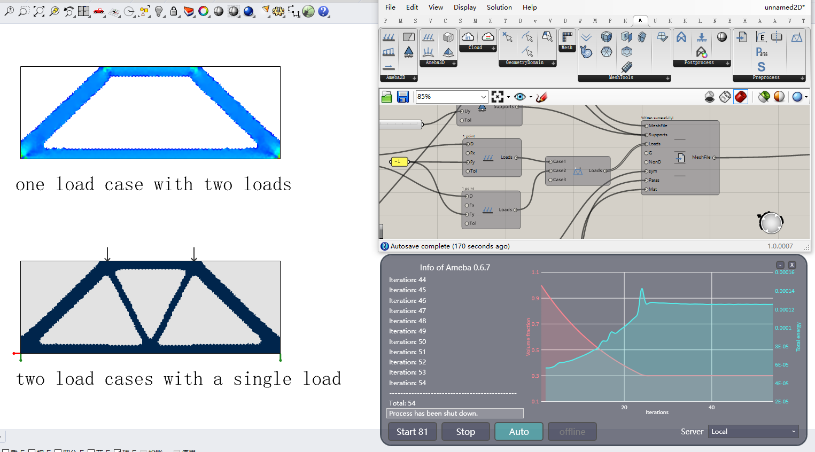Image resolution: width=815 pixels, height=452 pixels.
Task: Expand the arrow beside blue preview sphere
Action: [x=806, y=97]
